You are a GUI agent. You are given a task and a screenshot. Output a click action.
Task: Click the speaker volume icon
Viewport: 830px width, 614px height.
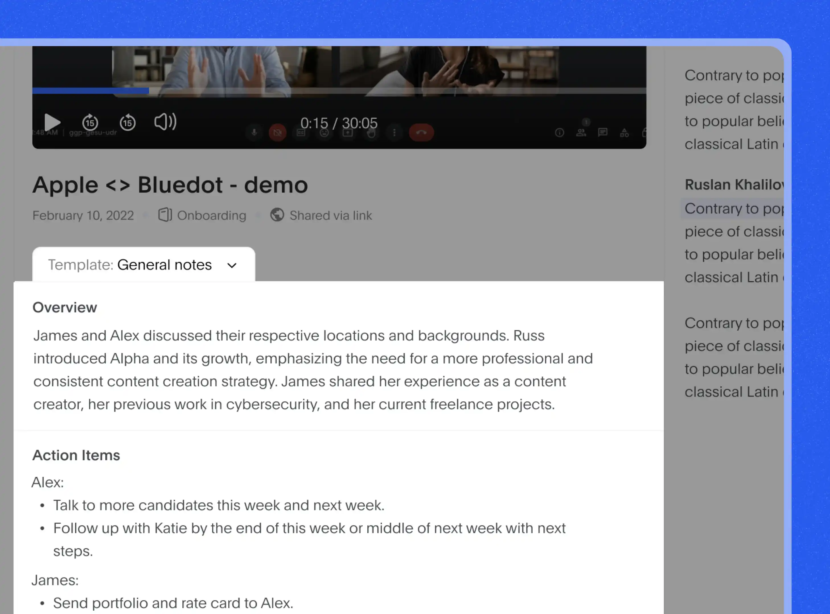click(165, 122)
